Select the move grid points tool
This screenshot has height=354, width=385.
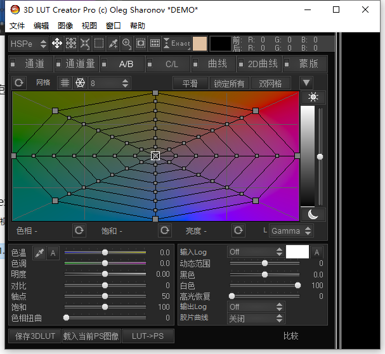pyautogui.click(x=57, y=44)
